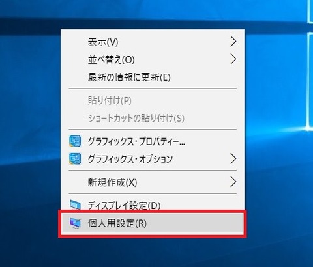Open グラフィックス・オプション entry
The image size is (313, 267).
[153, 159]
